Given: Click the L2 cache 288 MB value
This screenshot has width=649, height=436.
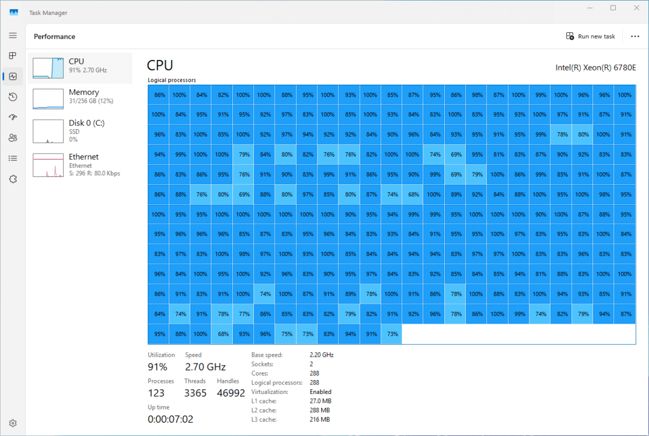Looking at the screenshot, I should tap(320, 410).
